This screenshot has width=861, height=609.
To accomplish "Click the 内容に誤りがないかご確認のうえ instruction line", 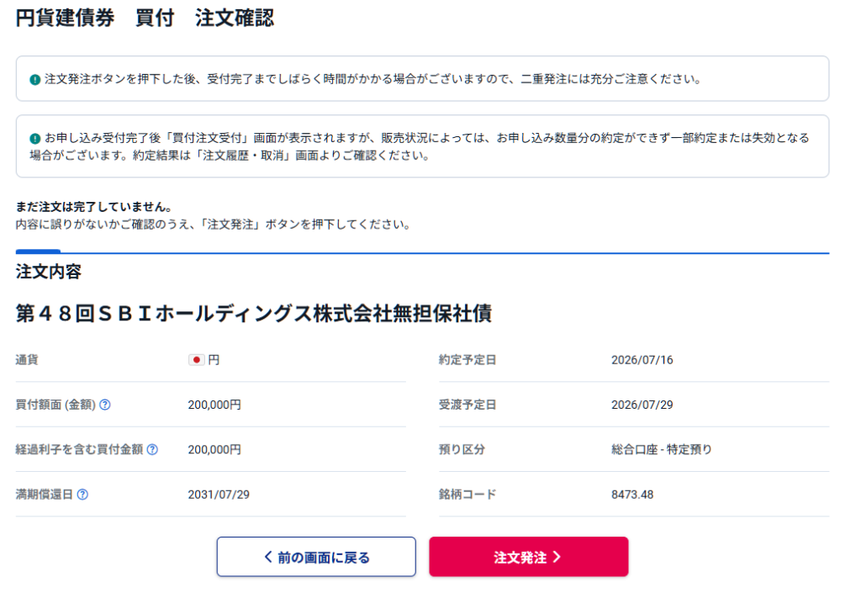I will coord(214,224).
